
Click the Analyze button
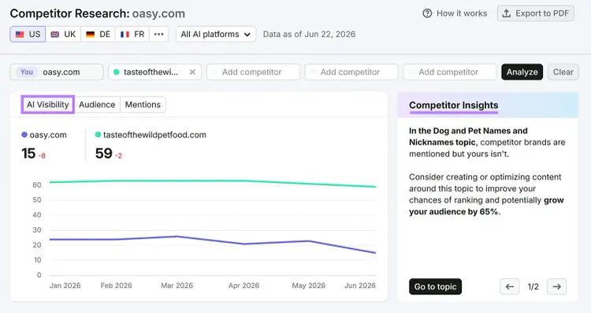pos(522,72)
